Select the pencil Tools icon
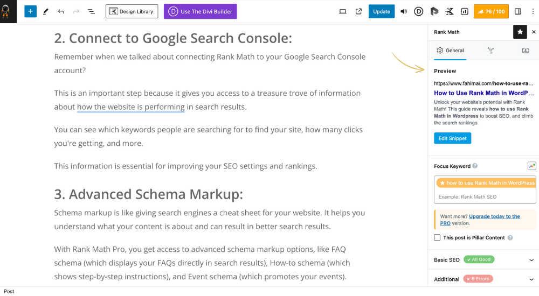 tap(45, 11)
